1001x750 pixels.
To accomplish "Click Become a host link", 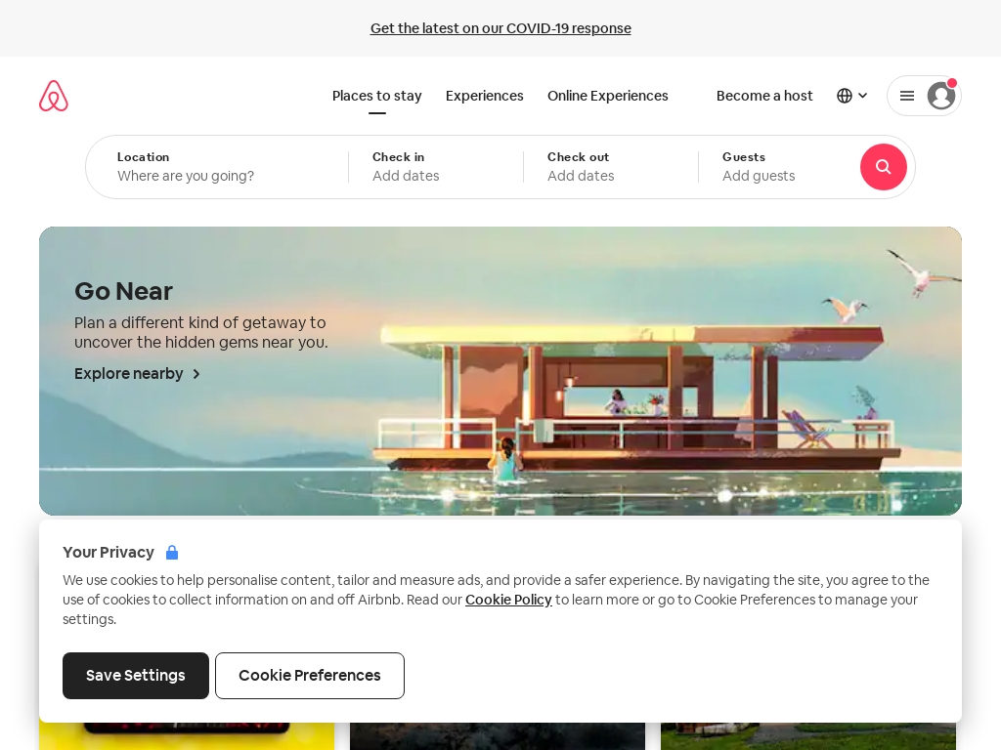I will [764, 96].
